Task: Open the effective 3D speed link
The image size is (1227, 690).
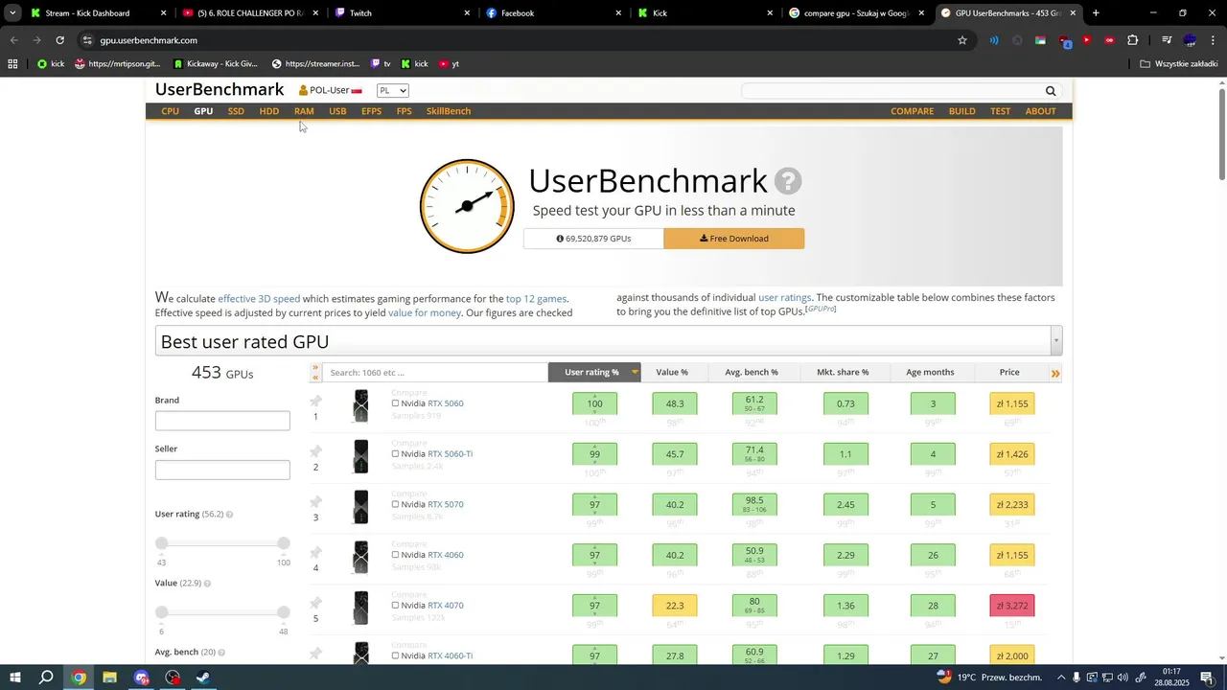Action: coord(259,299)
